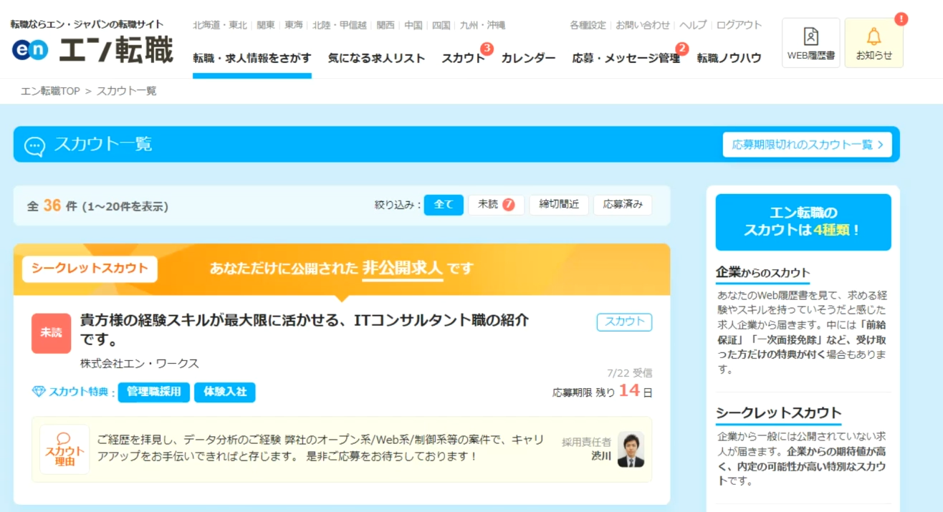The width and height of the screenshot is (943, 512).
Task: Select the 全て filter
Action: (444, 205)
